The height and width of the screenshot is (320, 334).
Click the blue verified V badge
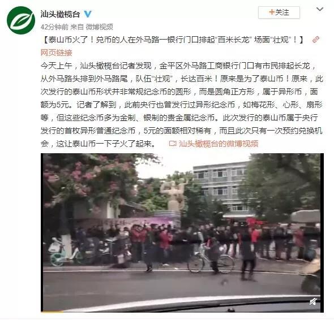(88, 14)
